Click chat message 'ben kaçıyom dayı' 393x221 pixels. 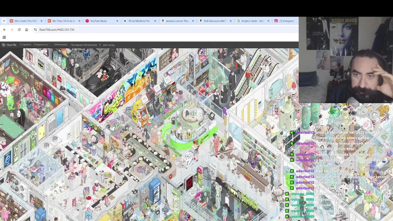(331, 171)
